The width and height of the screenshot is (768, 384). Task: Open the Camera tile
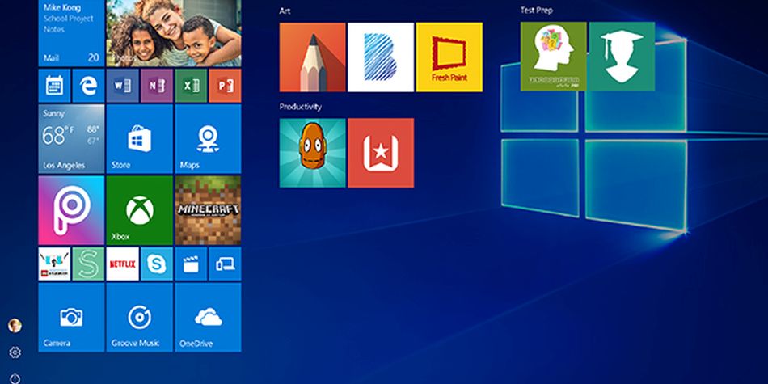point(71,318)
